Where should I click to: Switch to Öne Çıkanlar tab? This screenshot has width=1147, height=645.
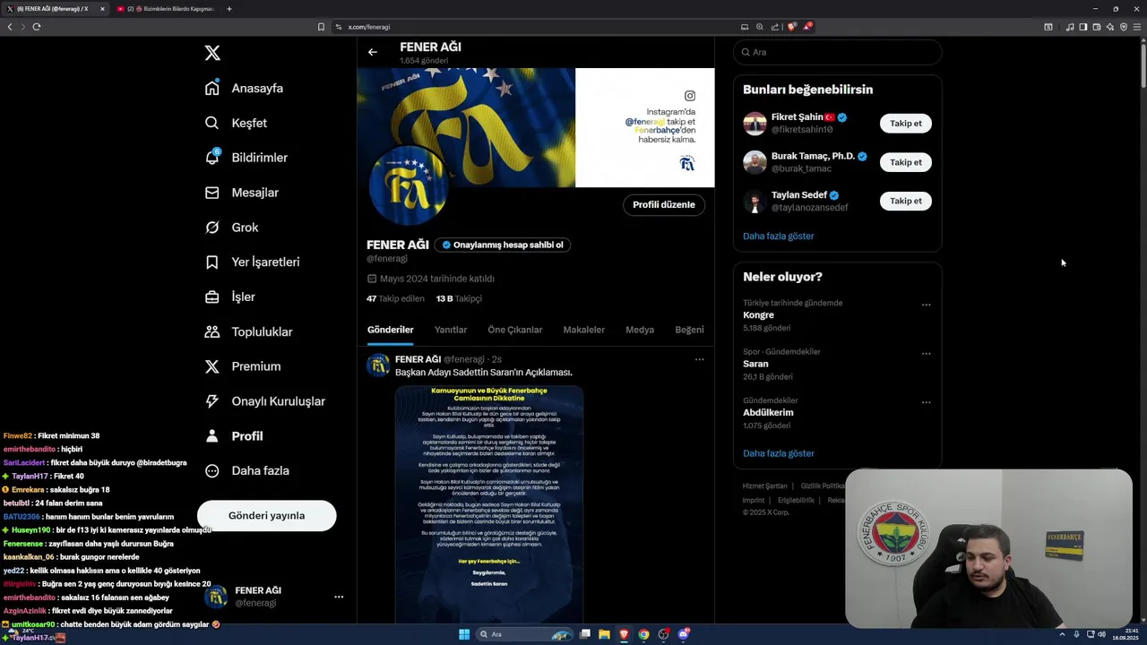click(x=514, y=330)
